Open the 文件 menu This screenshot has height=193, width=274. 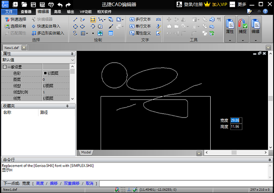click(x=9, y=12)
